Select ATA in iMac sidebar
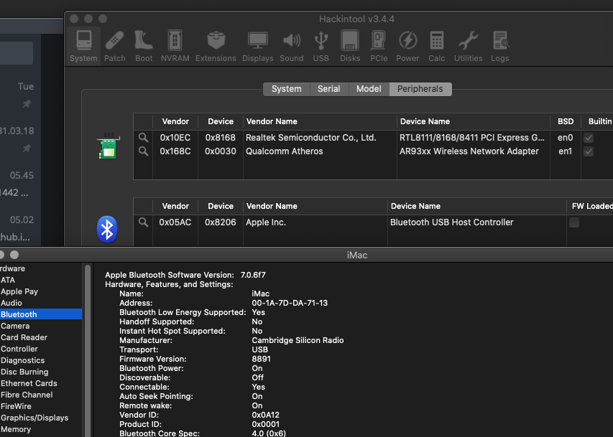 pyautogui.click(x=41, y=280)
